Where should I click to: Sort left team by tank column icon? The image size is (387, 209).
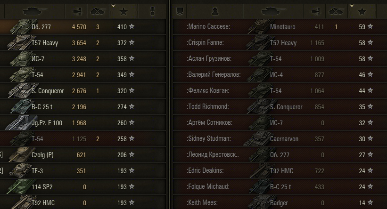point(35,11)
